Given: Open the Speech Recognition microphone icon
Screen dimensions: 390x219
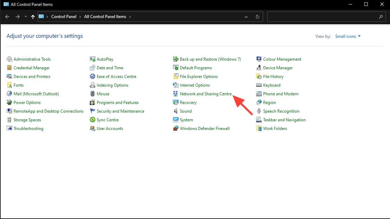Looking at the screenshot, I should [x=259, y=111].
